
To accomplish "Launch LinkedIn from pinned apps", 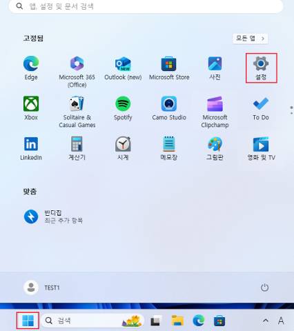I will click(x=31, y=148).
